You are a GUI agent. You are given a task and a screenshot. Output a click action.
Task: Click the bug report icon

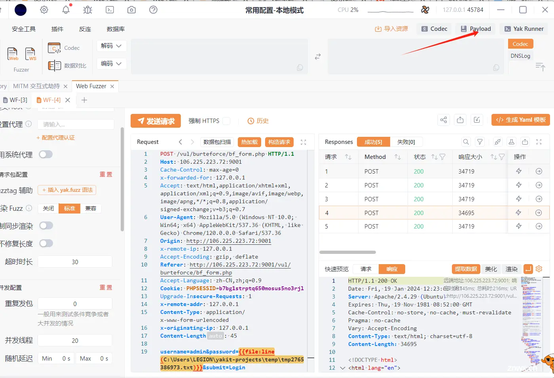88,10
